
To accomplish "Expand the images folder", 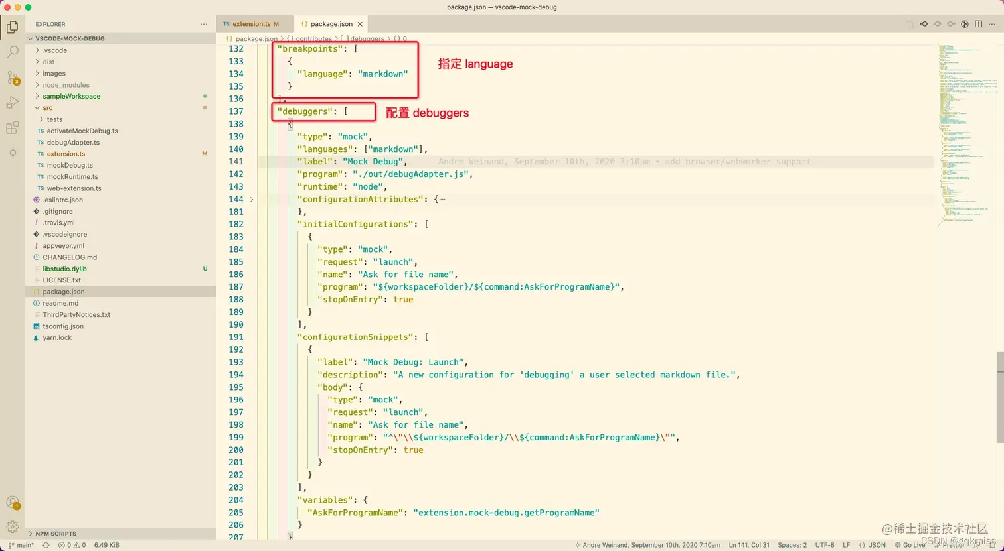I will (x=120, y=74).
